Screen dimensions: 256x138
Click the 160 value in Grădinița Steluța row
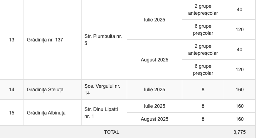pos(239,90)
